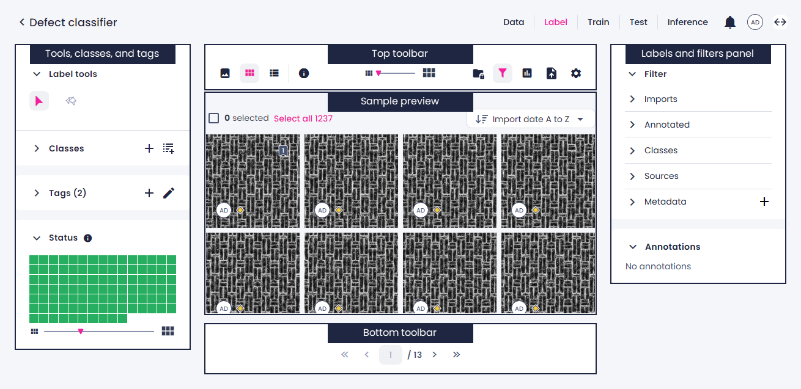Screen dimensions: 801x389
Task: Open the Data tab
Action: [514, 22]
